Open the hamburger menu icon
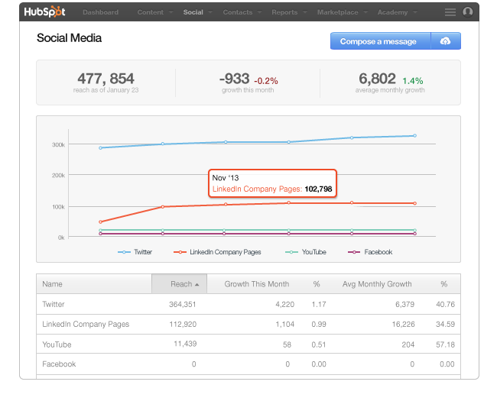The width and height of the screenshot is (497, 401). point(450,12)
